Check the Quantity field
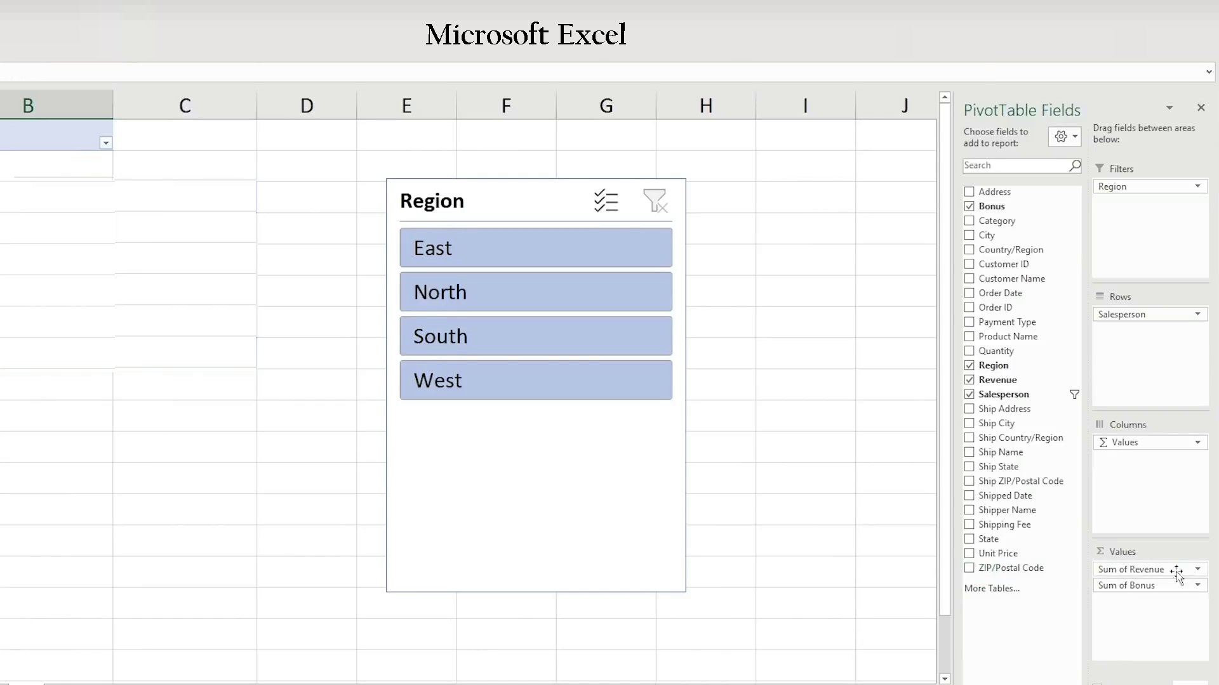 [x=969, y=351]
